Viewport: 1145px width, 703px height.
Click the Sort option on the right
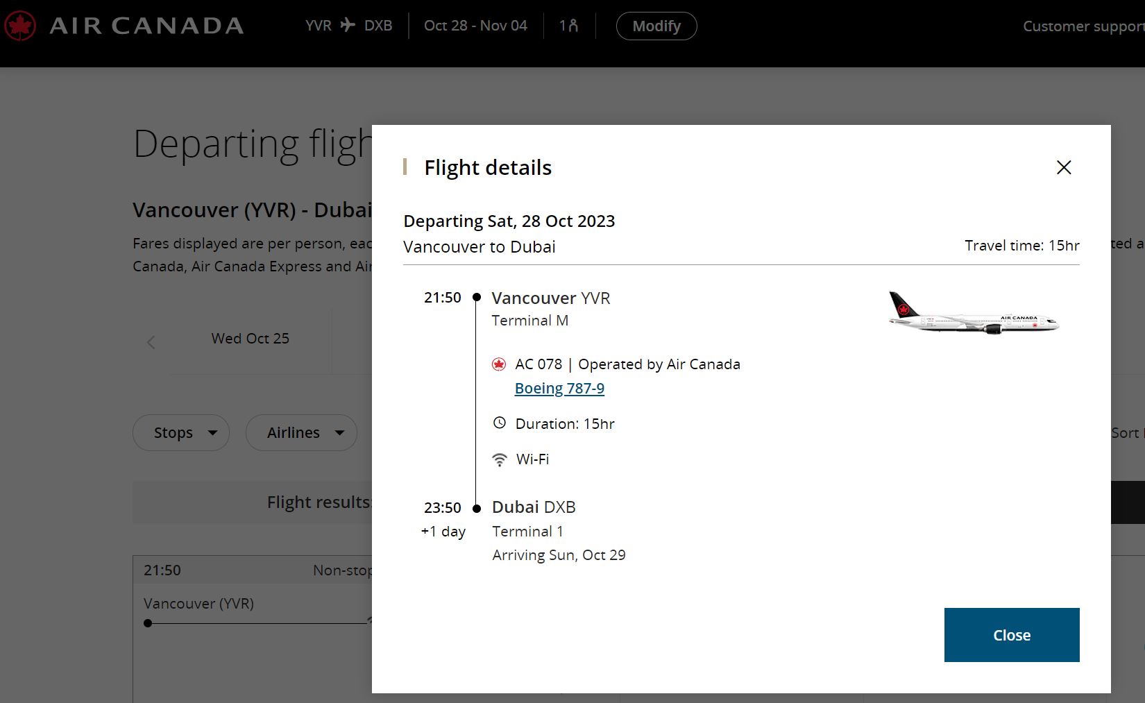(1127, 433)
